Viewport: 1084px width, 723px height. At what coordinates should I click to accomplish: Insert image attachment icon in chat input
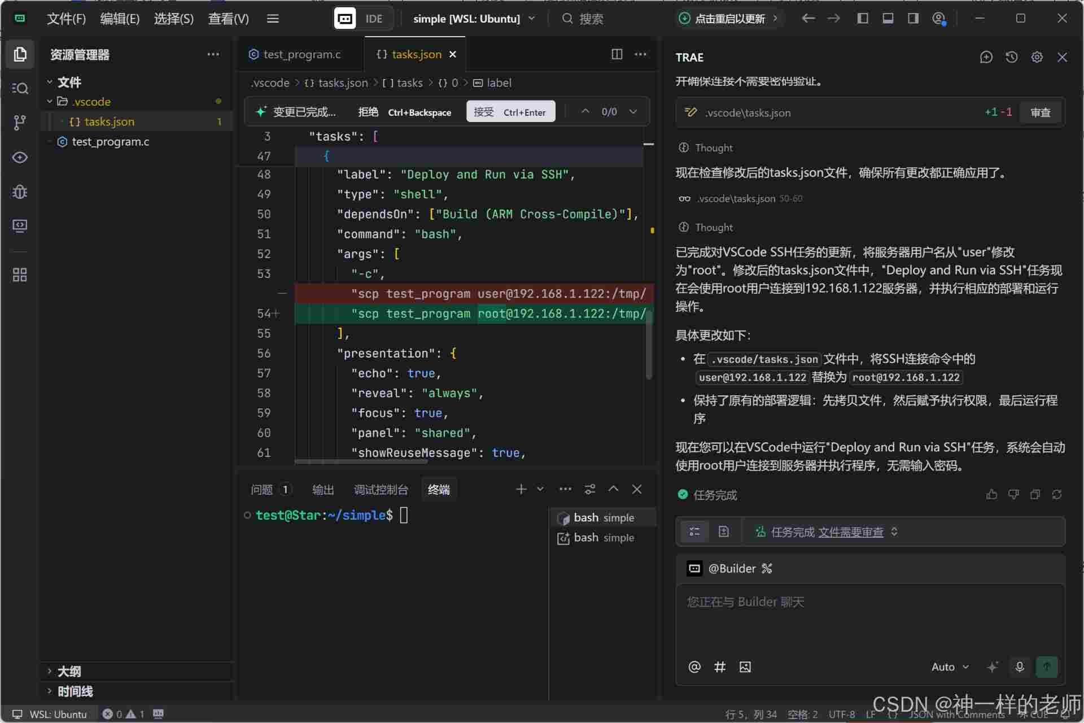click(745, 667)
